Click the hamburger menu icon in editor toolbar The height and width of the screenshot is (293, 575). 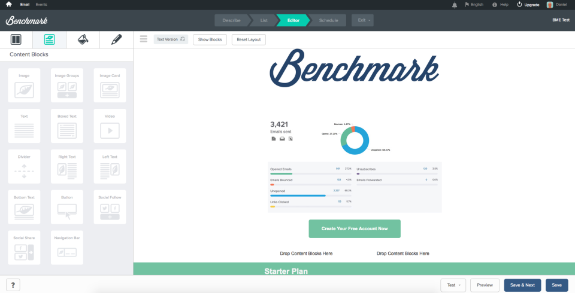(x=143, y=39)
